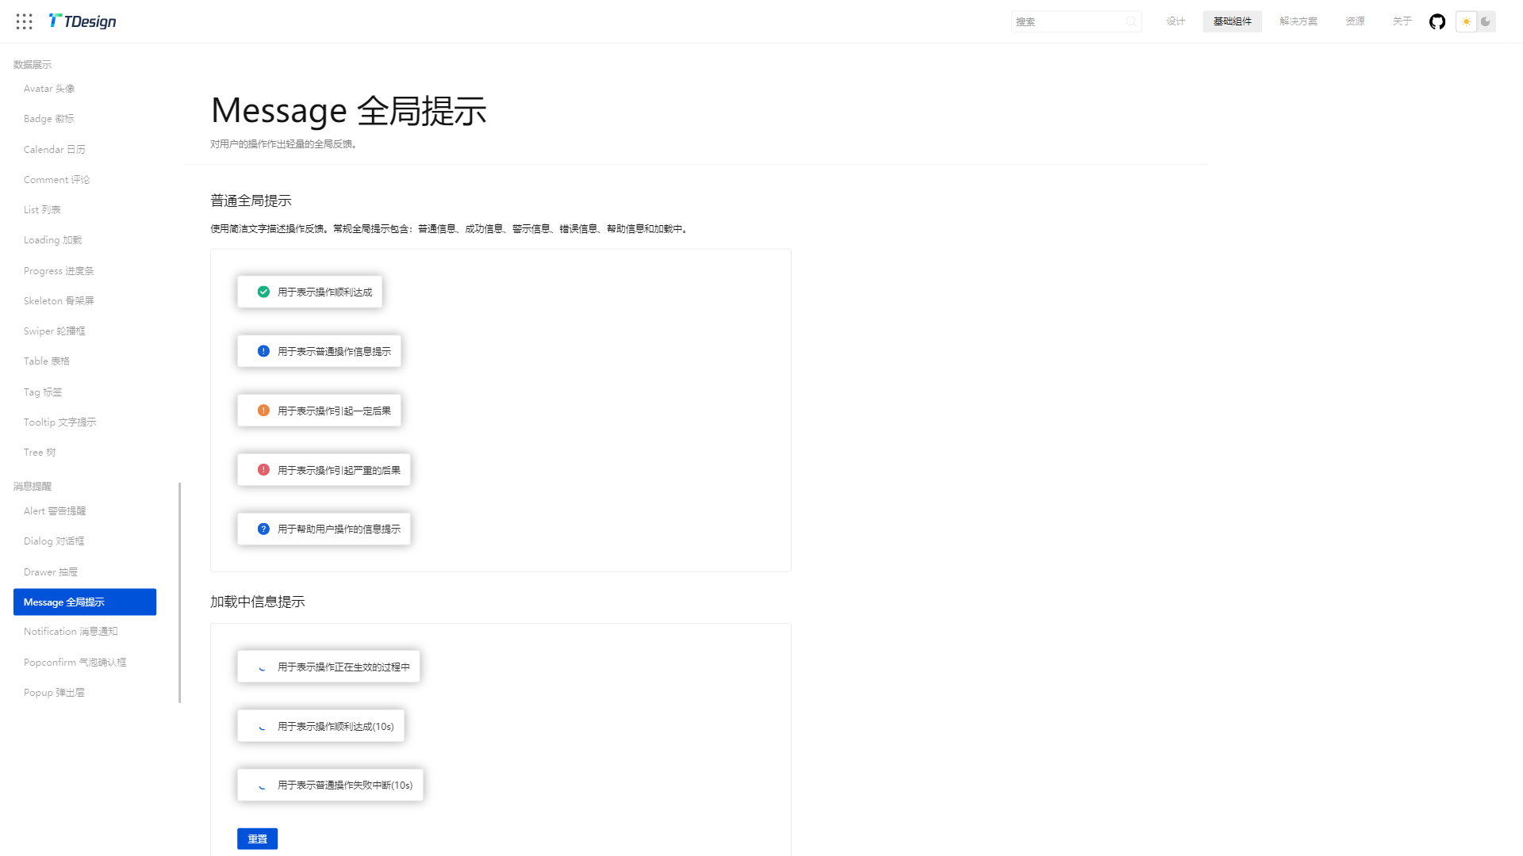This screenshot has height=856, width=1523.
Task: Focus the 搜索 search input field
Action: tap(1067, 21)
